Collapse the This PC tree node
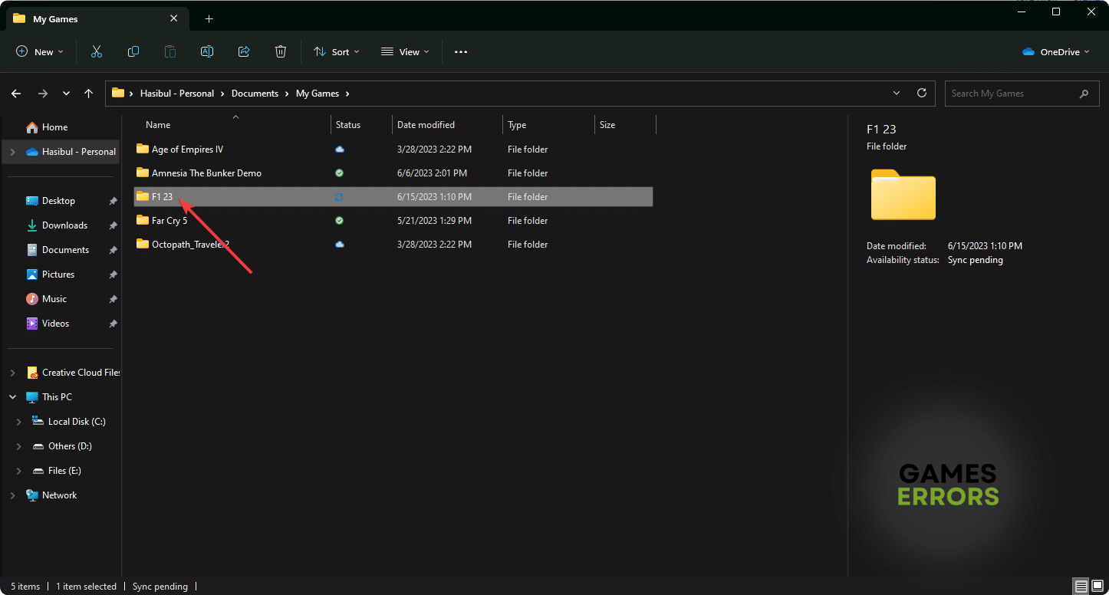 click(12, 397)
